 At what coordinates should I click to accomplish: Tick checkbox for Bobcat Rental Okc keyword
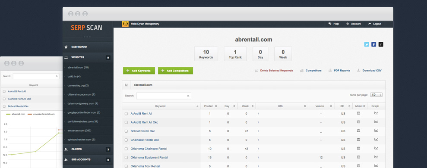coord(126,131)
